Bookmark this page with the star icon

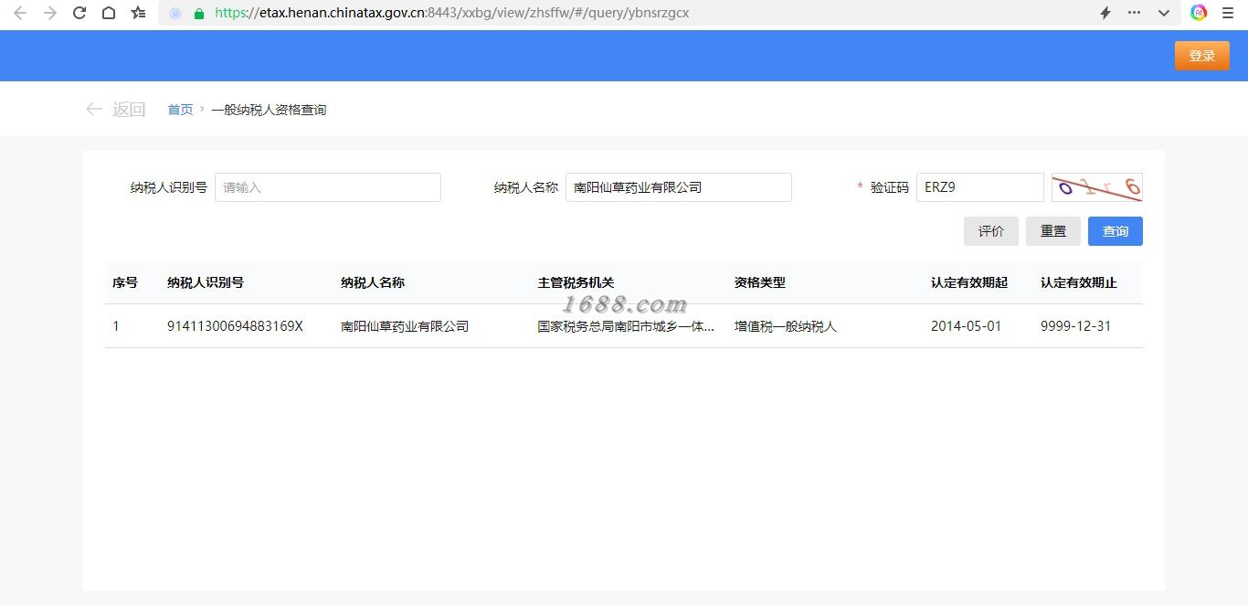(138, 13)
